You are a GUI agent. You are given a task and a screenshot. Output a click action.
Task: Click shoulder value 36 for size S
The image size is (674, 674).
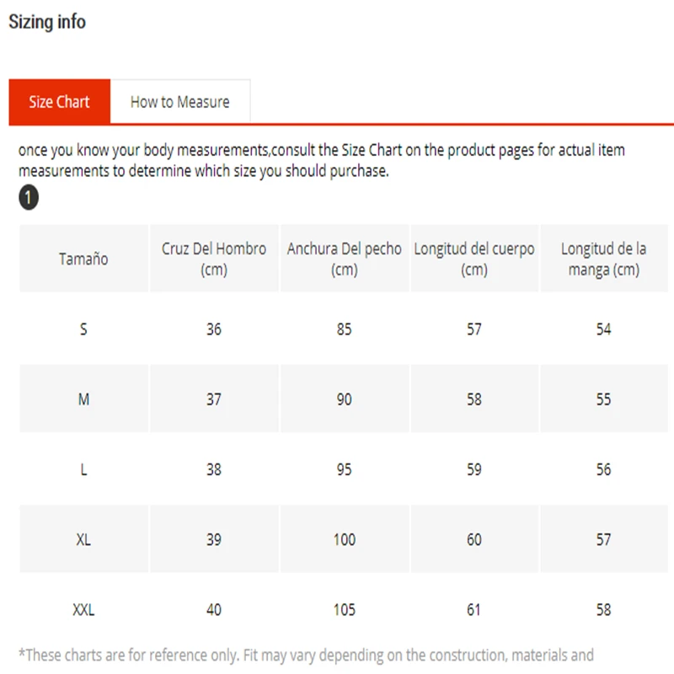click(214, 329)
